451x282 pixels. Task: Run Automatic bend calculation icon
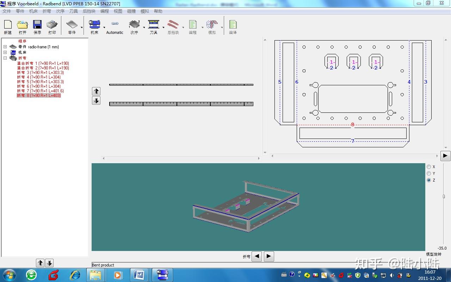coord(115,27)
